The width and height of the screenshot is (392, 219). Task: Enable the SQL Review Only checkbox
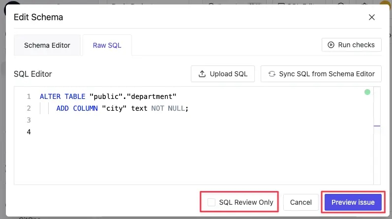click(x=211, y=202)
